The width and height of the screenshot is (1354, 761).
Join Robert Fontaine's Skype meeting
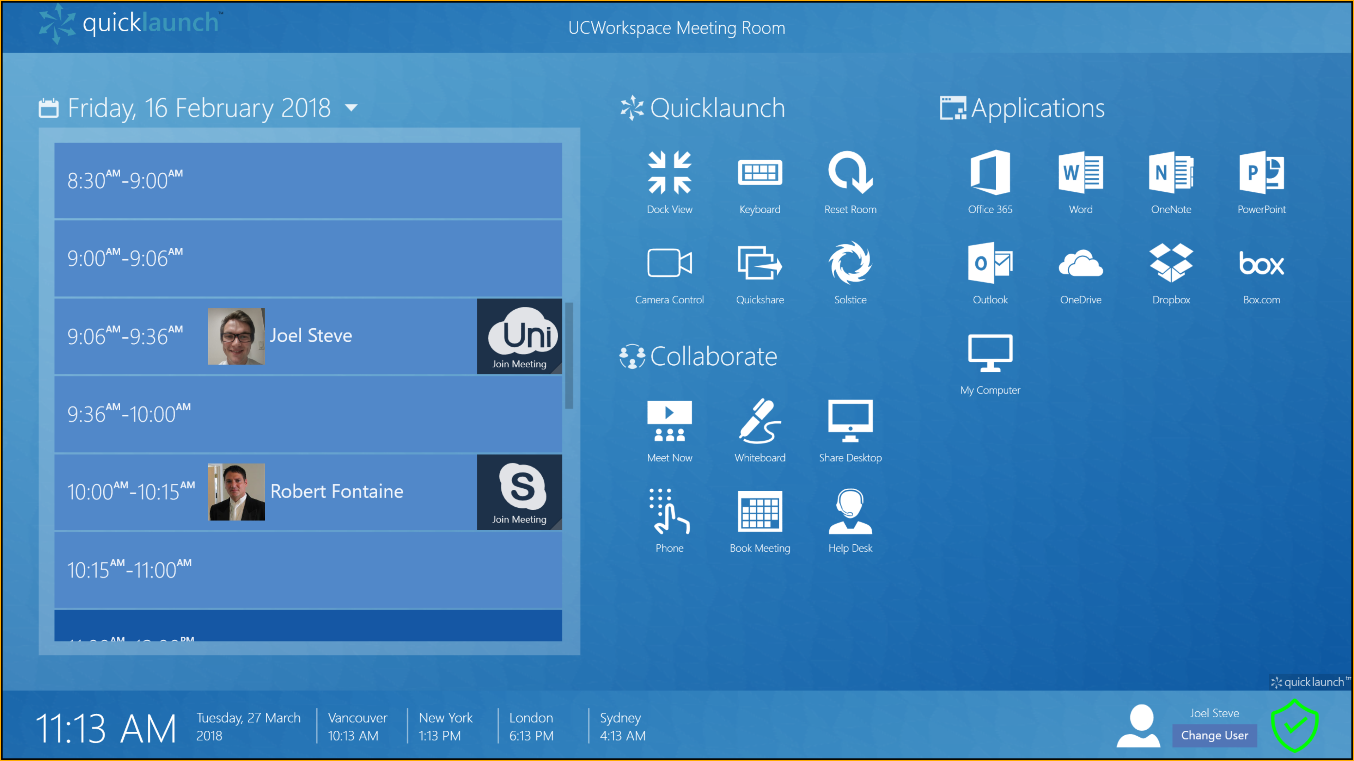pyautogui.click(x=519, y=491)
